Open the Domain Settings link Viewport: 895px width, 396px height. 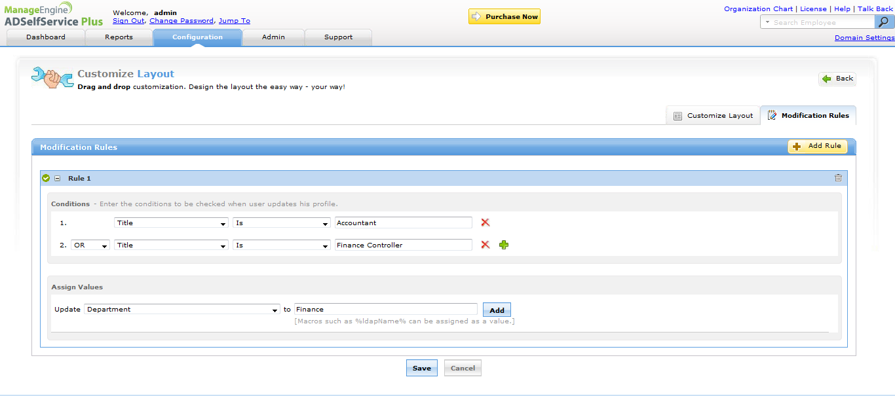(864, 38)
